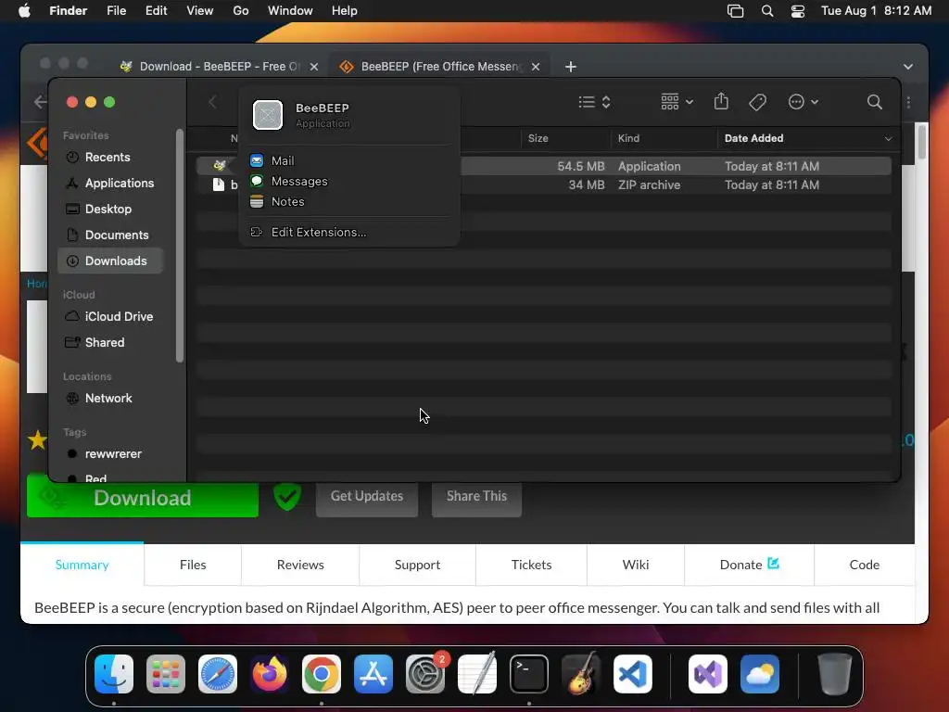949x712 pixels.
Task: Launch Firefox from the Dock
Action: coord(270,674)
